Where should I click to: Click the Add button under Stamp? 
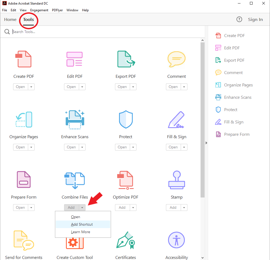coord(173,207)
